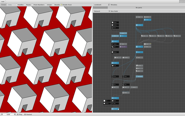This screenshot has height=116, width=185.
Task: Select the right black scale node
Action: click(126, 85)
